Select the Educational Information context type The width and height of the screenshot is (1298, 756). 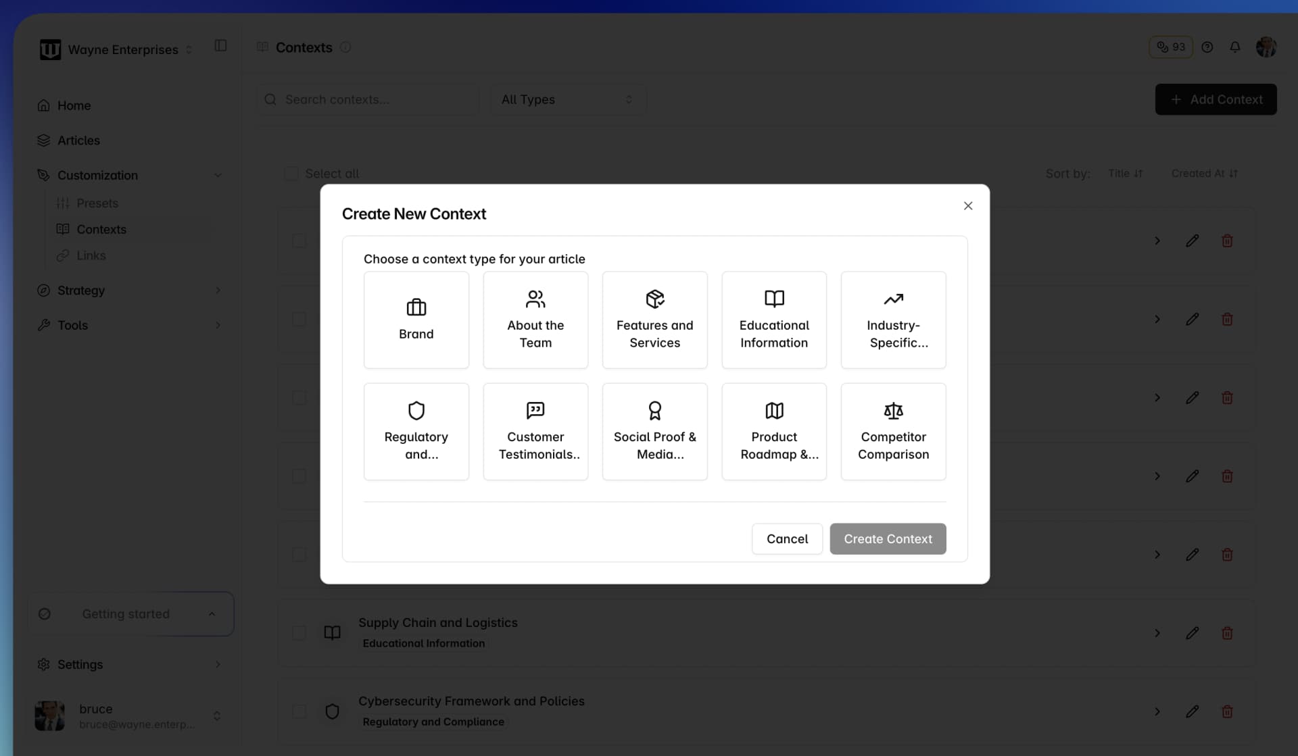pyautogui.click(x=774, y=320)
